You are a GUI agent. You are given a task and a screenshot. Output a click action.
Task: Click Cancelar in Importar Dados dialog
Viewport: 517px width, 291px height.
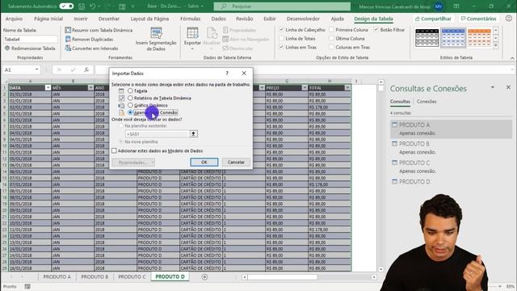236,162
